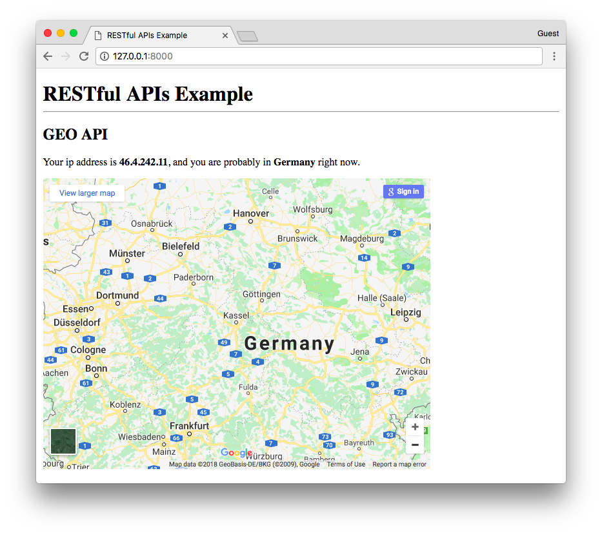Image resolution: width=602 pixels, height=535 pixels.
Task: Click highway 43 shield near Münster
Action: 106,272
